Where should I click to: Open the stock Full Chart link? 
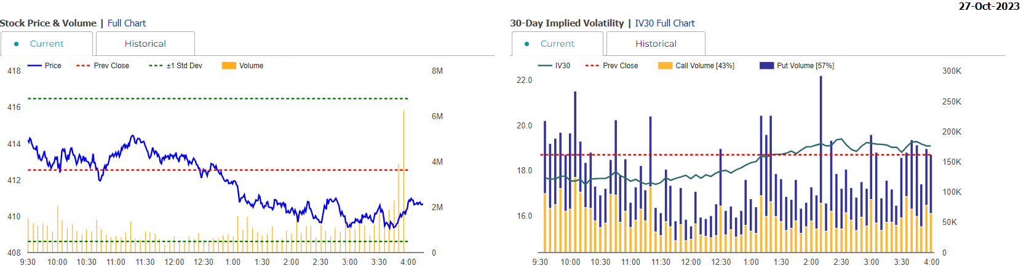coord(127,23)
